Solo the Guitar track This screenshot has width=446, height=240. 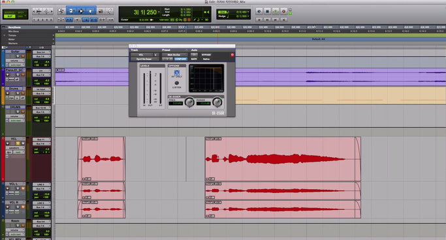coord(18,56)
